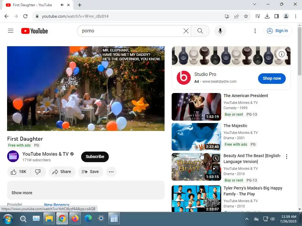Show hidden system tray icons
Viewport: 302px width, 226px height.
pyautogui.click(x=247, y=219)
